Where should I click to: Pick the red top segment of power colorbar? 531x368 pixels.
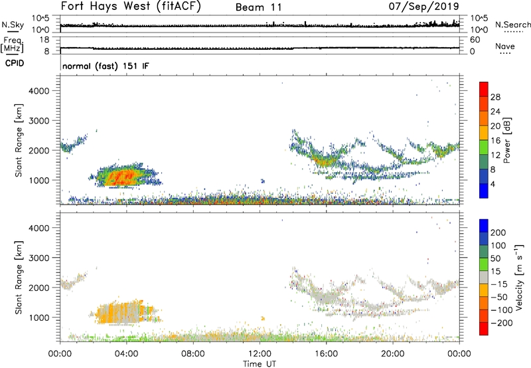tap(484, 89)
